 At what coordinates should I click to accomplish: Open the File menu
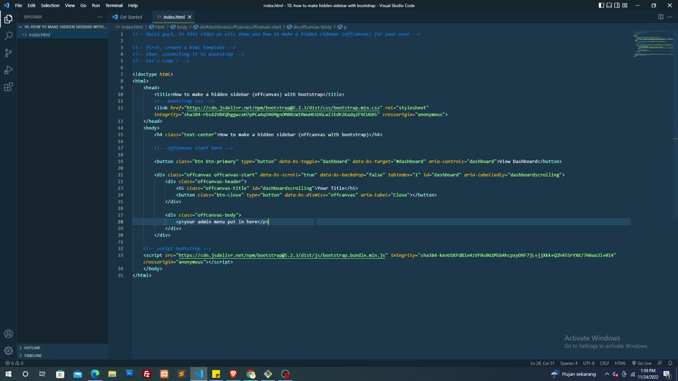[x=19, y=5]
